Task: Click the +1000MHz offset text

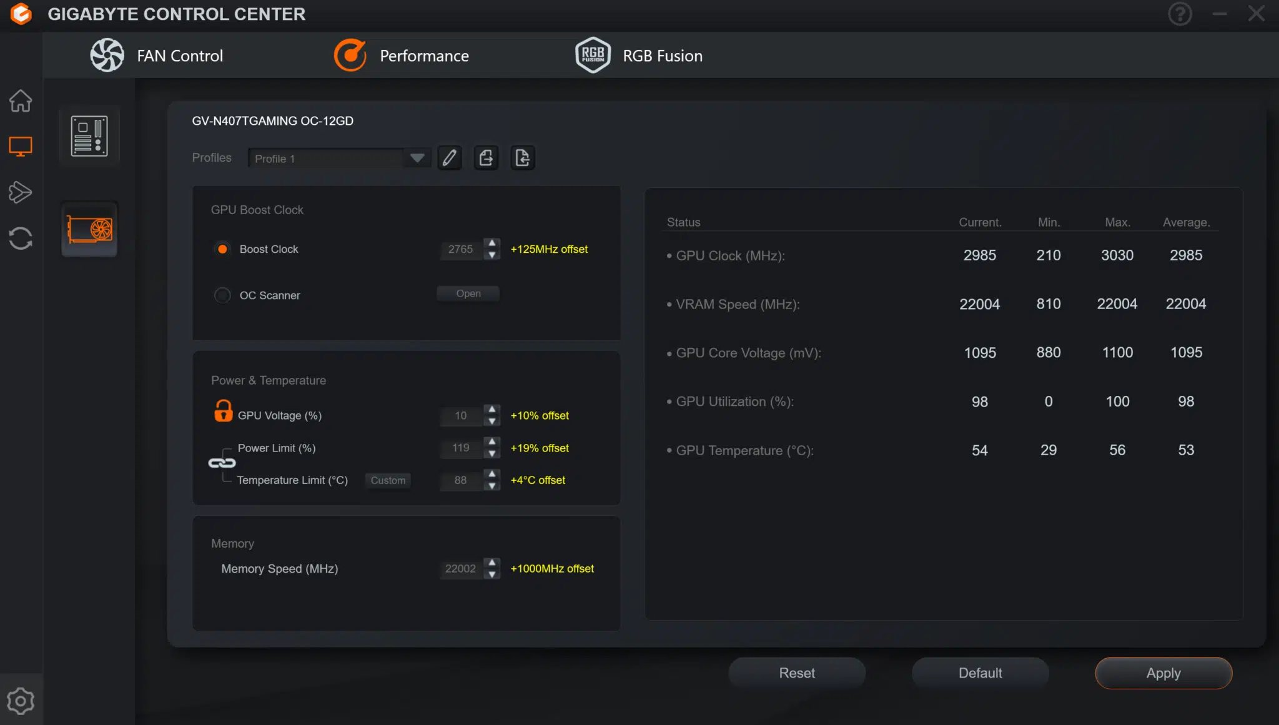Action: coord(552,568)
